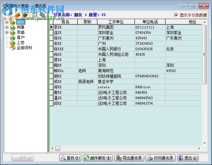Click the 打印通讯录 print button
Viewport: 212px width, 165px height.
click(161, 158)
